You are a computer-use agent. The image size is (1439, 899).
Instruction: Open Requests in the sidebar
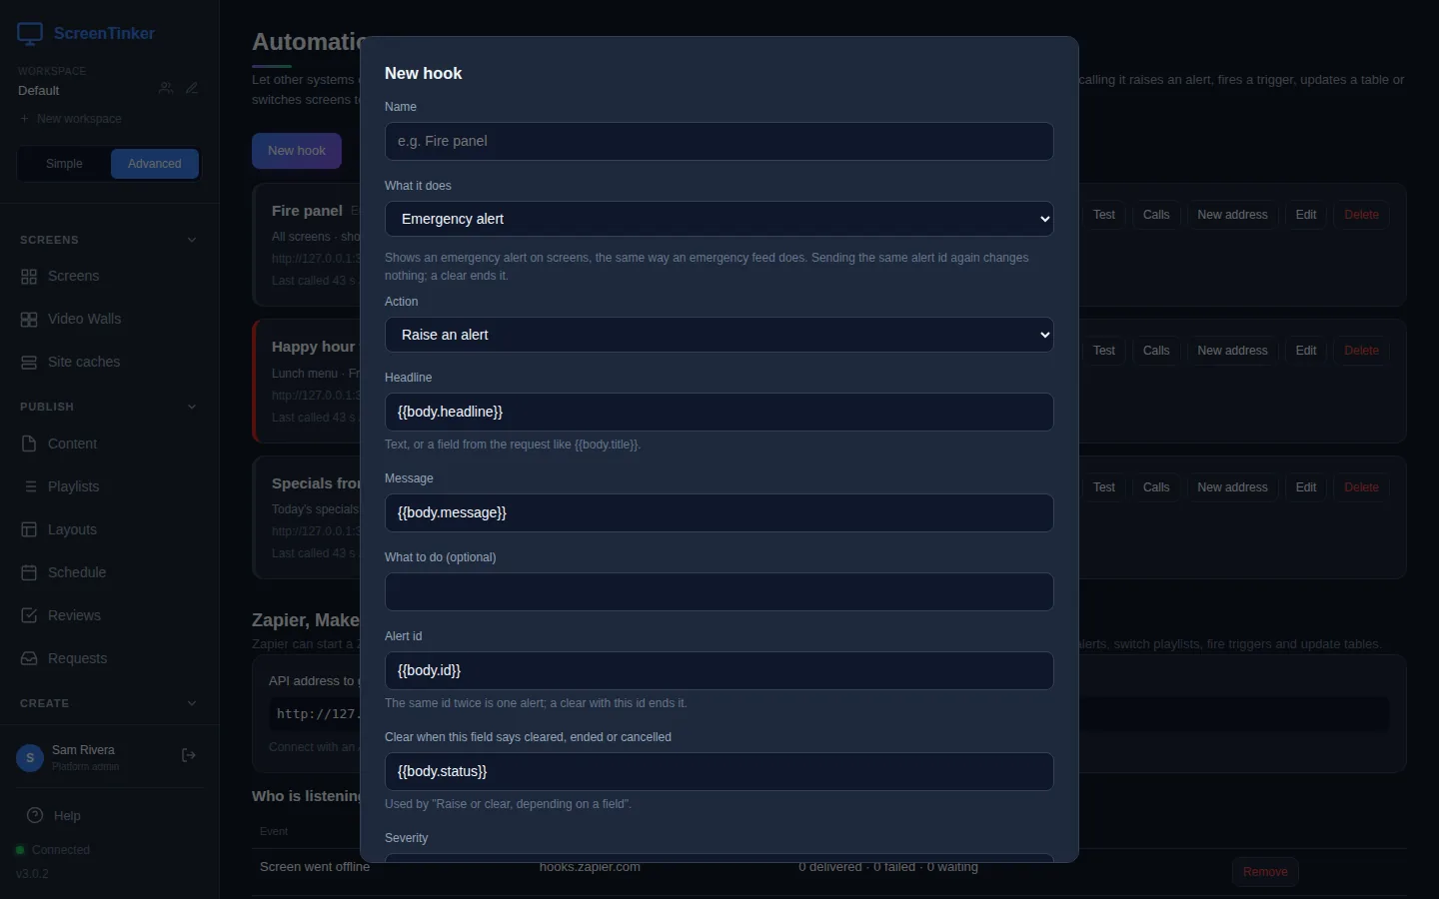click(x=110, y=658)
